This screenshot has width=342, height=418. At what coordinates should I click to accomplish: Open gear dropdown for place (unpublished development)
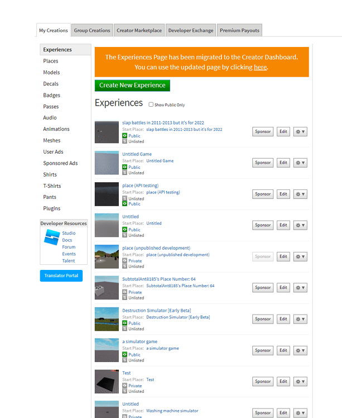(x=300, y=256)
